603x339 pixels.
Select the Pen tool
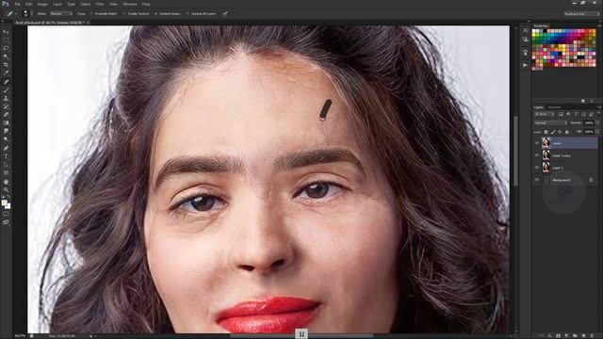tap(6, 149)
